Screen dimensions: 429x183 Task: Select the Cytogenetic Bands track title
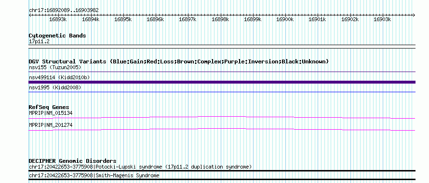[57, 36]
